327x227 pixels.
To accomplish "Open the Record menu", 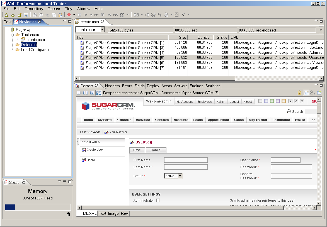I will click(x=54, y=9).
